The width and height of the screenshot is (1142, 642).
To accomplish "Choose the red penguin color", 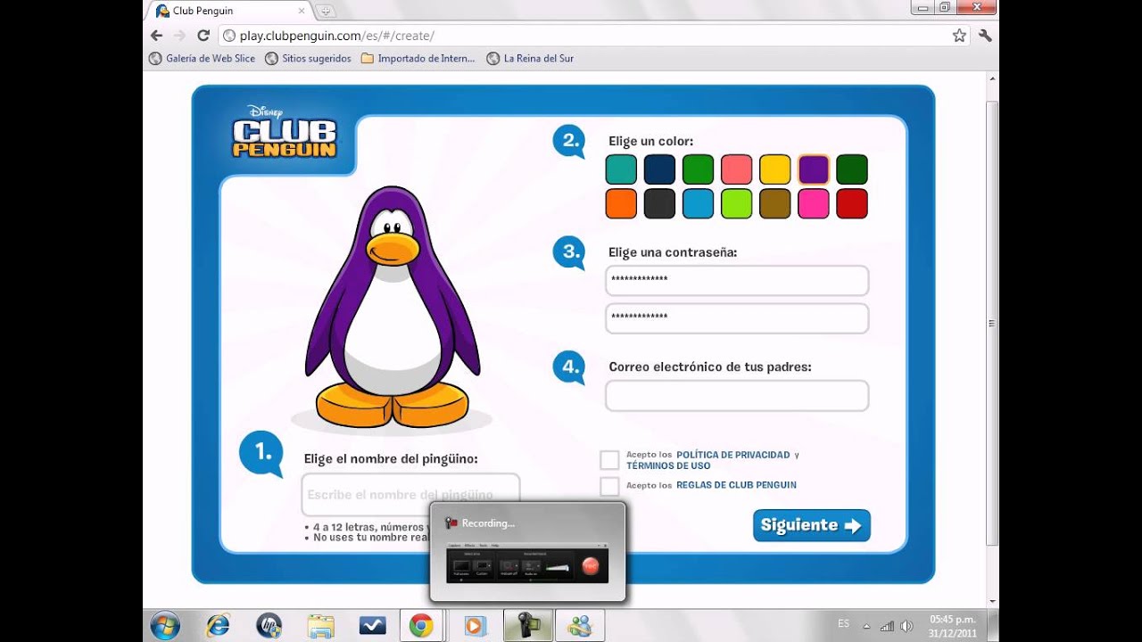I will click(852, 203).
